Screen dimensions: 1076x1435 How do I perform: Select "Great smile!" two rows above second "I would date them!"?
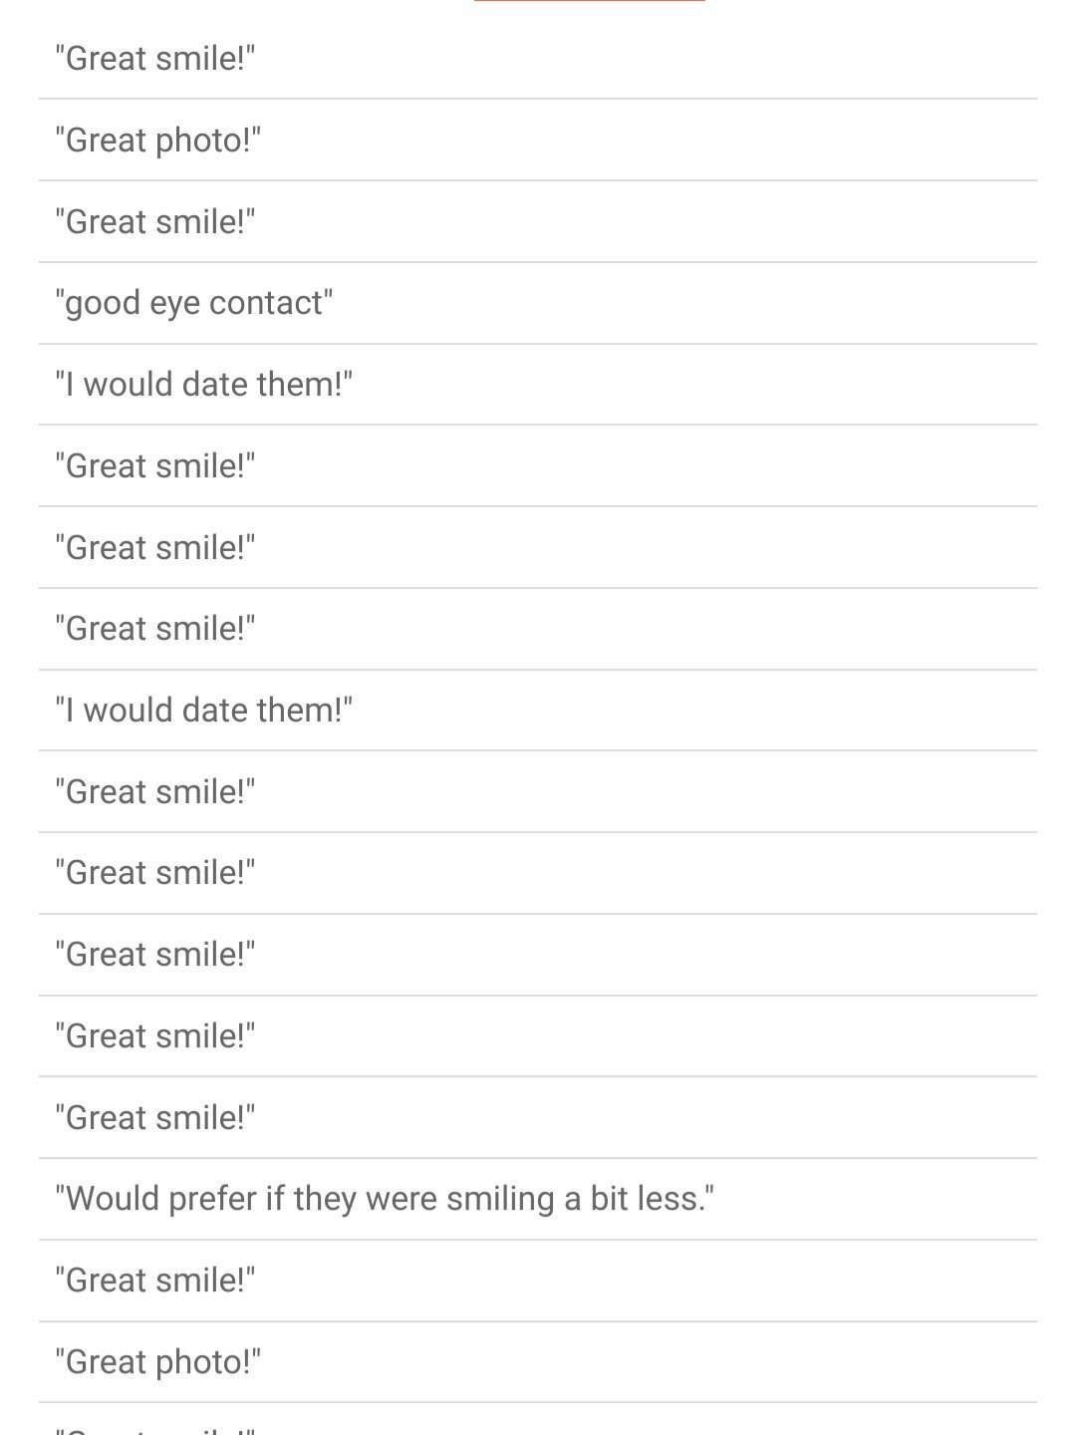[x=155, y=548]
